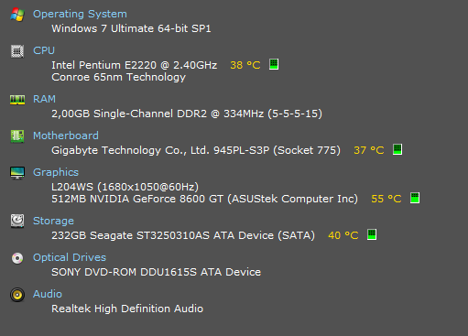Click the Storage hard drive icon
The image size is (468, 336).
tap(17, 221)
